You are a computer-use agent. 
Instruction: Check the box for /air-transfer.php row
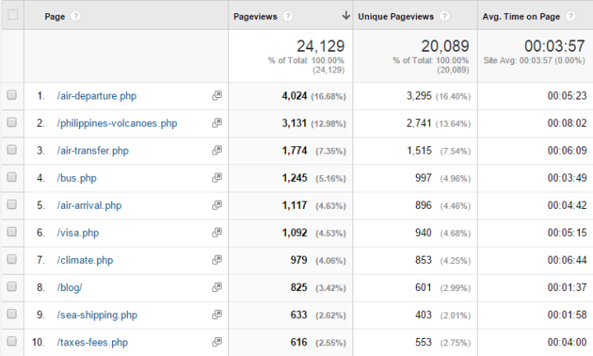[x=12, y=150]
